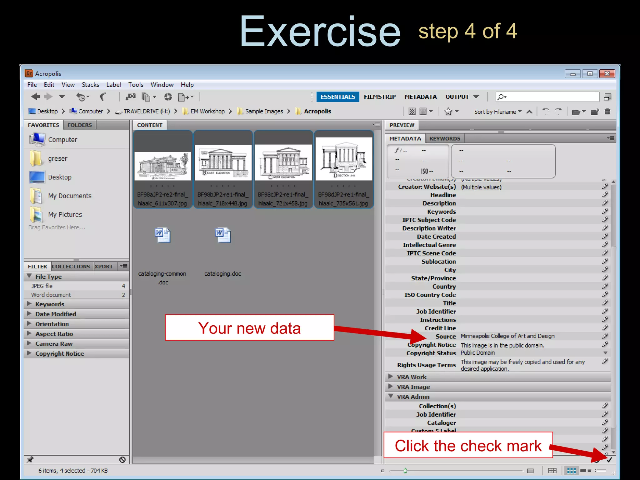The width and height of the screenshot is (640, 480).
Task: Select the cataloging-common.doc file
Action: 162,256
